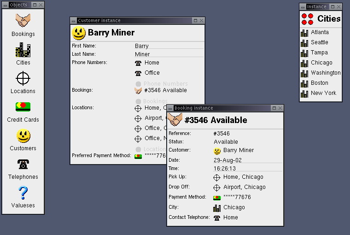Open booking #3546 Available in Customer window
Viewport: 350px width, 235px height.
click(x=165, y=91)
